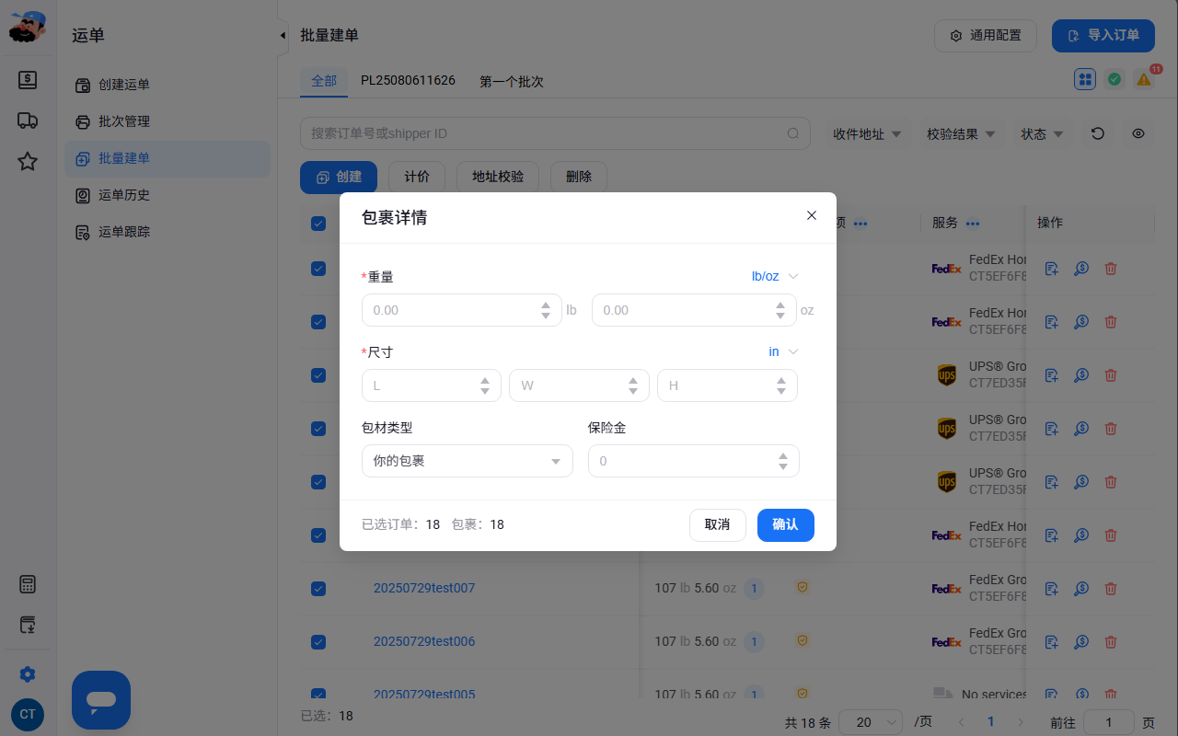The width and height of the screenshot is (1178, 736).
Task: Click shield icon in 20250729test007 row
Action: click(x=803, y=587)
